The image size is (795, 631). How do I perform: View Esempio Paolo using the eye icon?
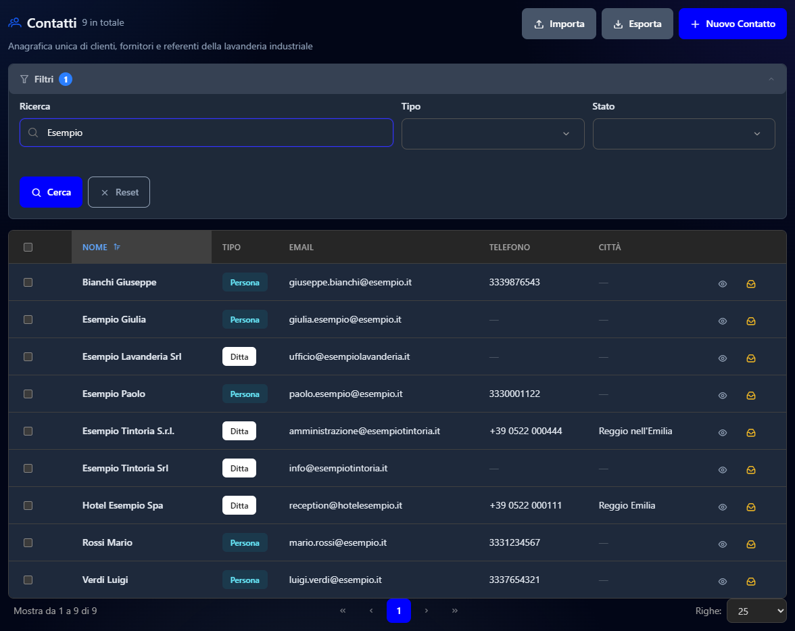point(723,396)
